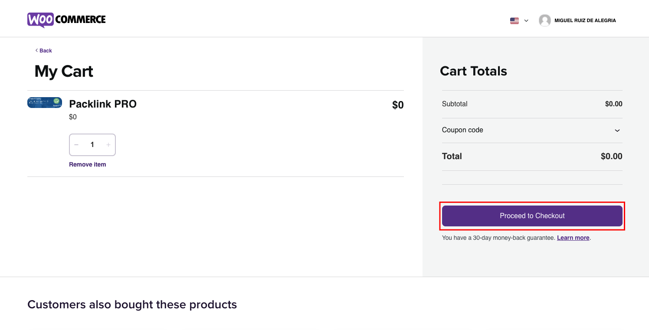The height and width of the screenshot is (330, 649).
Task: Click the Packlink PRO product thumbnail
Action: pos(45,102)
